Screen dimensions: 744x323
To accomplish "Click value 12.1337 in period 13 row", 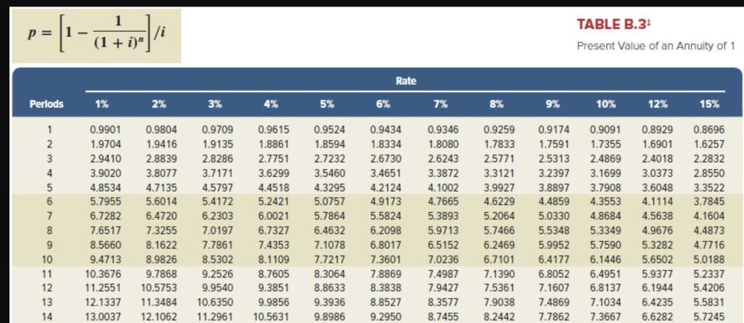I will point(103,302).
